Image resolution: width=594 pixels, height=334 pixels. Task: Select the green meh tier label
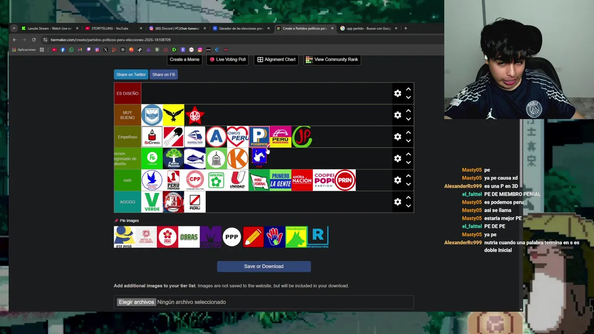pyautogui.click(x=127, y=180)
